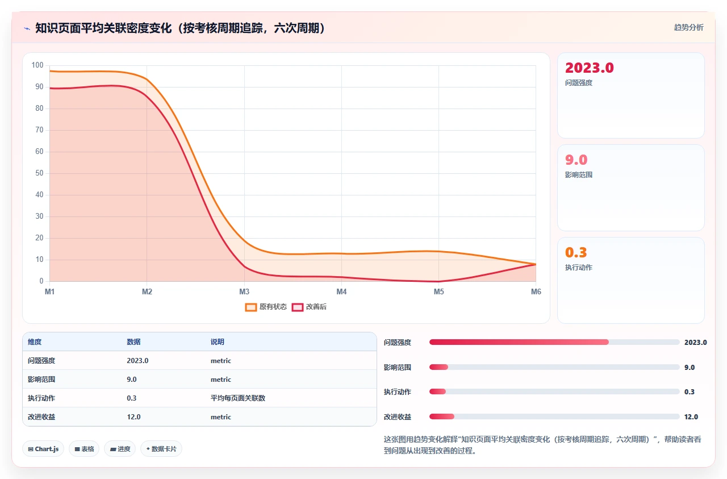Click the 趋势分析 label in header

(688, 27)
